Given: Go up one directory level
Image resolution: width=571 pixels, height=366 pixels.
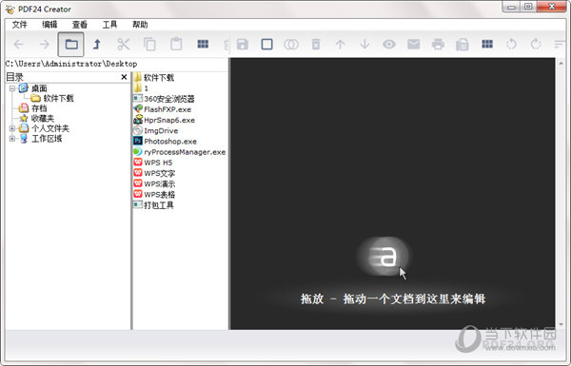Looking at the screenshot, I should tap(97, 45).
